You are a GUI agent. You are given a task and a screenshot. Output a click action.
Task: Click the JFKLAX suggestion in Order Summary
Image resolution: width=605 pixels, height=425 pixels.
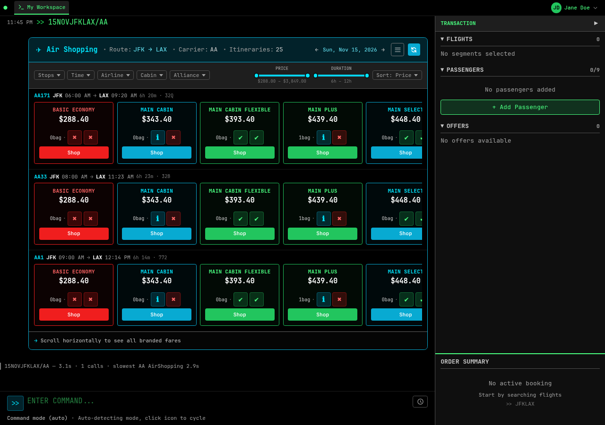520,404
